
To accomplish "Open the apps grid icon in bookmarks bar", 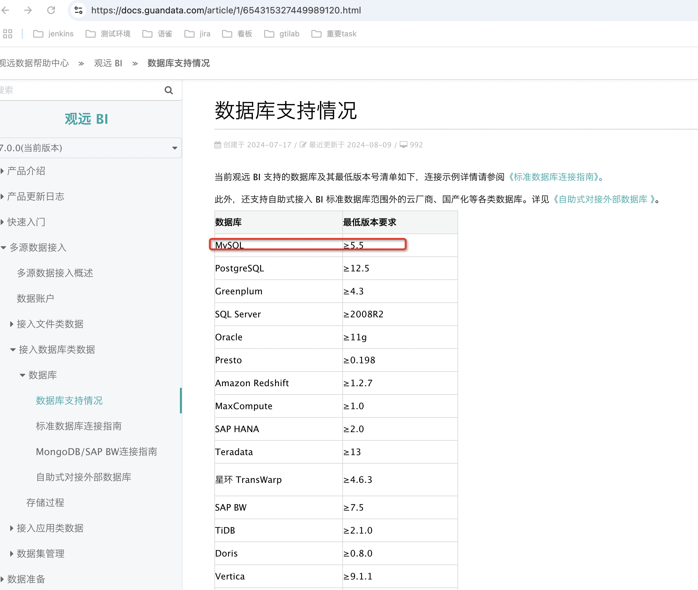I will [7, 34].
